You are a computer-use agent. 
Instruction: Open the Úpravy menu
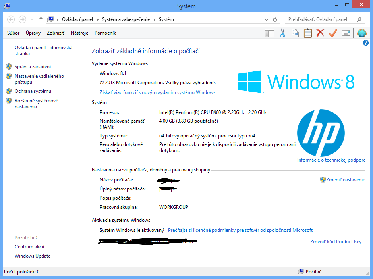click(x=33, y=33)
